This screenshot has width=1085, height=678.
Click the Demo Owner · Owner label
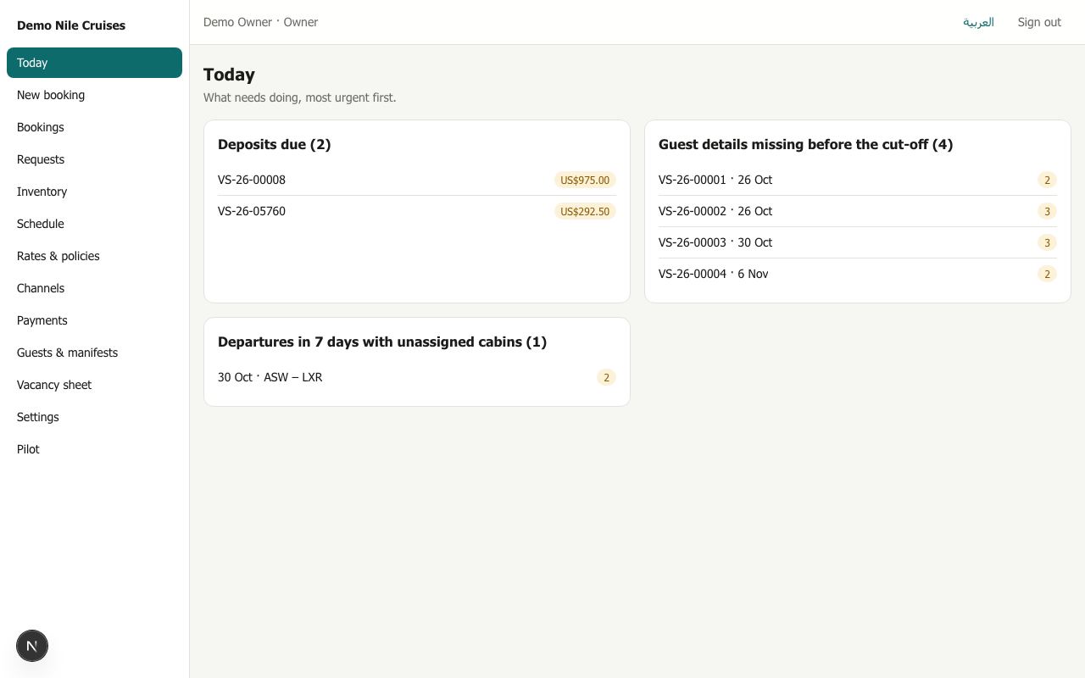(x=261, y=22)
